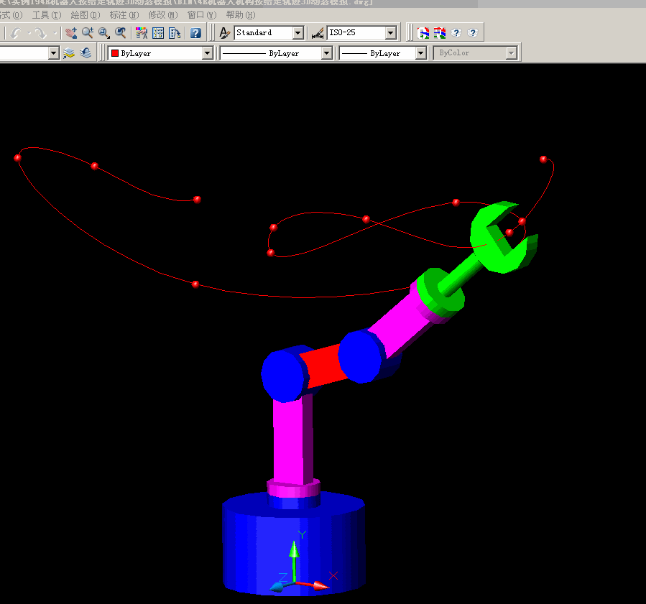Click the red ByLayer color swatch
Image resolution: width=646 pixels, height=604 pixels.
(x=115, y=53)
